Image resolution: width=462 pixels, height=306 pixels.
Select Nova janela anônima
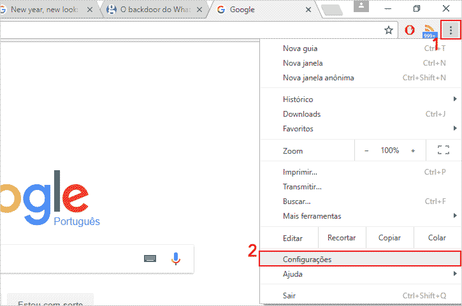(319, 78)
